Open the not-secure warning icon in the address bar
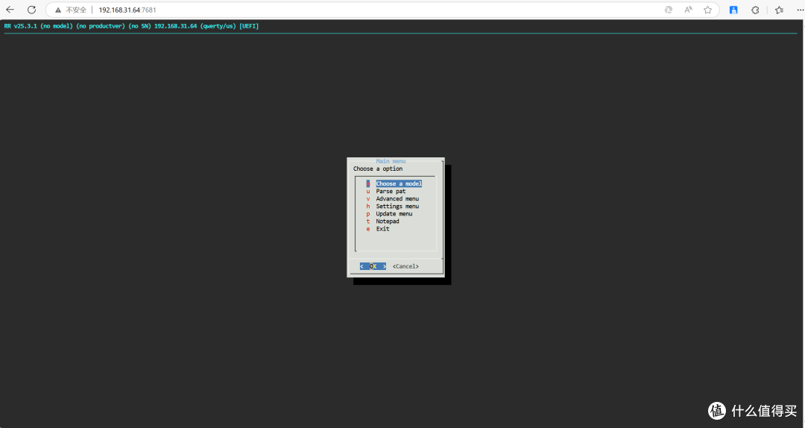Screen dimensions: 805x428 coord(58,10)
